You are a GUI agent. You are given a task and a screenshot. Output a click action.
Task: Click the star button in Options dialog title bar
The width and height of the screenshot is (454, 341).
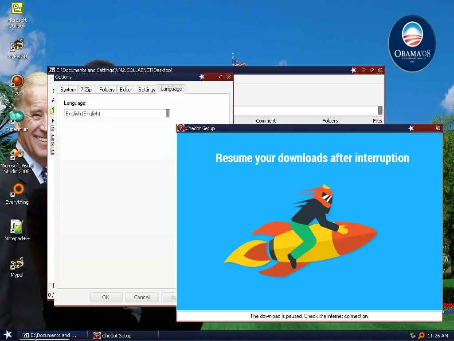pos(202,77)
